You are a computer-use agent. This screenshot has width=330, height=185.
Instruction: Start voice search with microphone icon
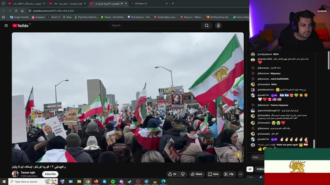(x=218, y=25)
